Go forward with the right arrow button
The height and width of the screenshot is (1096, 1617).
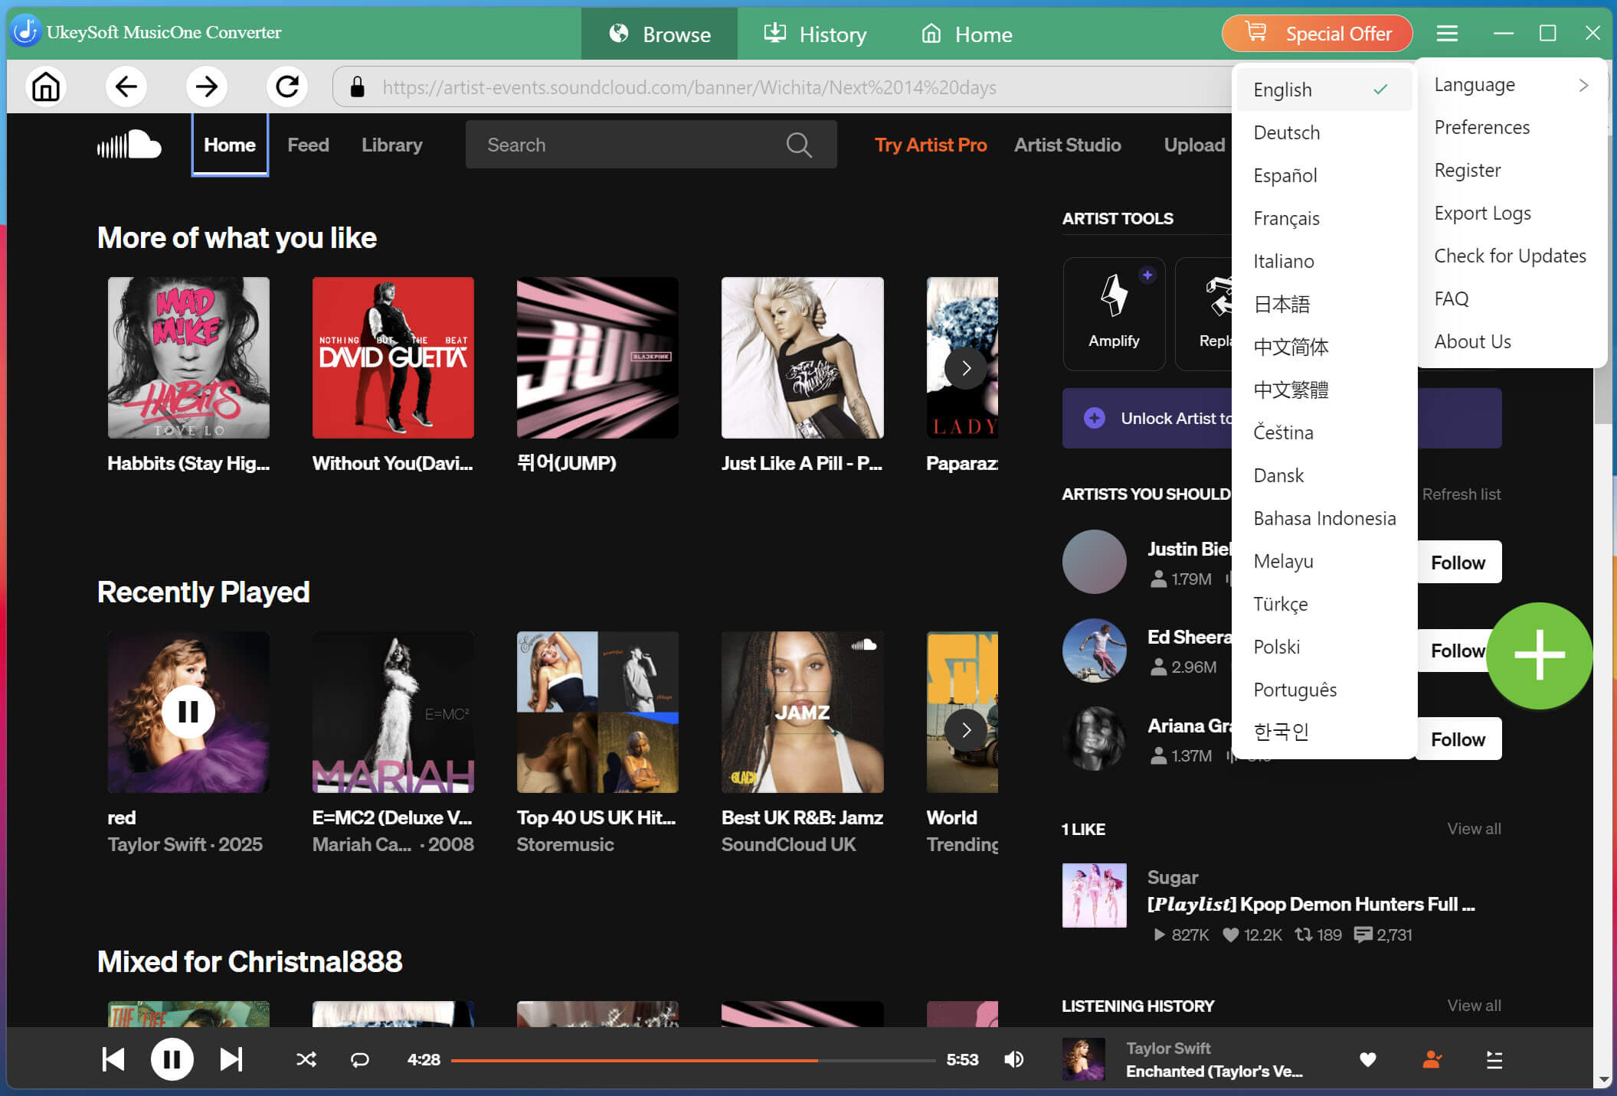(206, 86)
